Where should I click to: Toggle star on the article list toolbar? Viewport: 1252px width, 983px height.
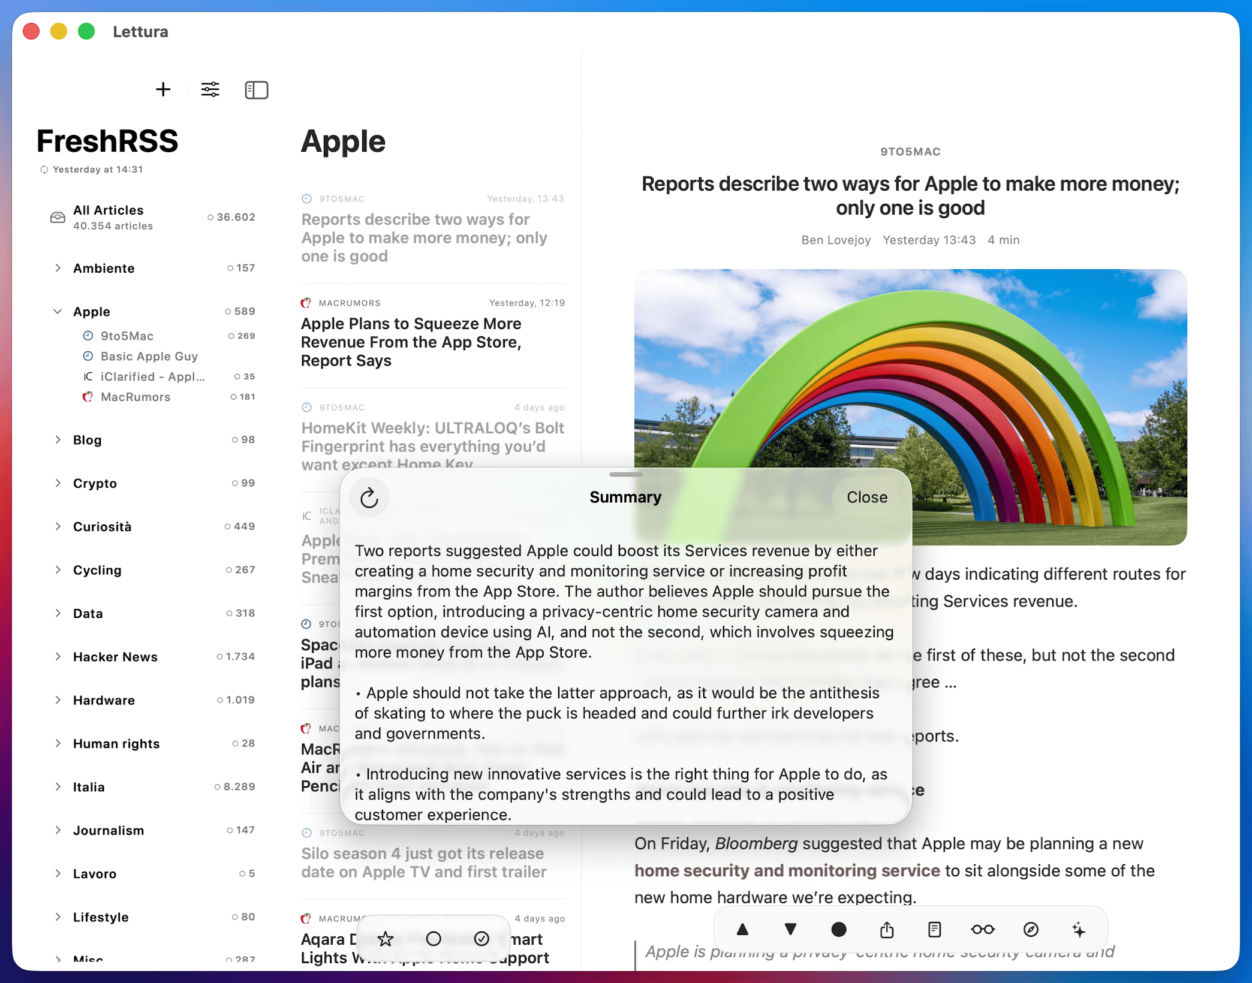[x=386, y=939]
